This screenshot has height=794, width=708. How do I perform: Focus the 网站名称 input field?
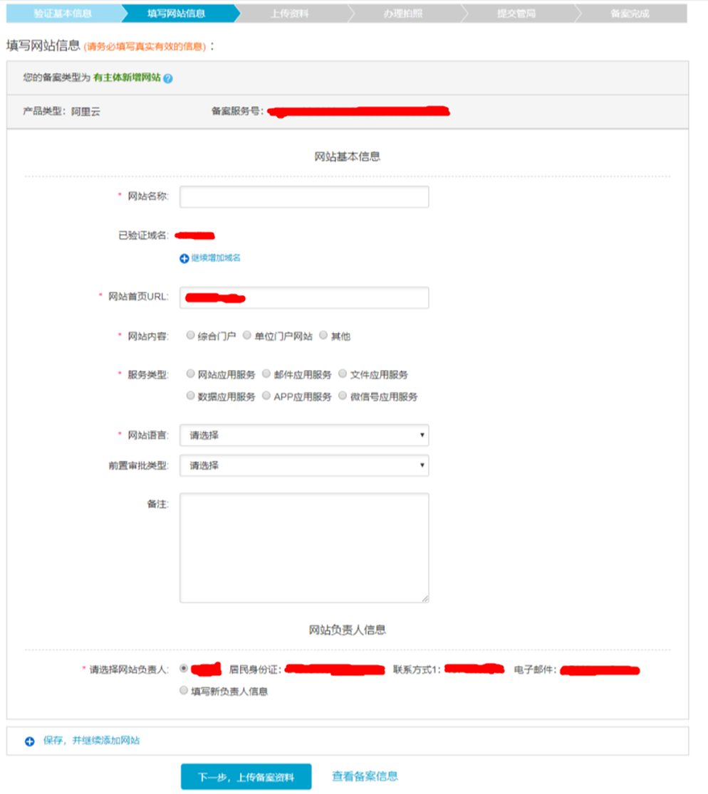point(304,197)
